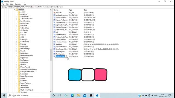Viewport: 175px width, 98px height.
Task: Expand the BannerStore key
Action: pyautogui.click(x=17, y=23)
